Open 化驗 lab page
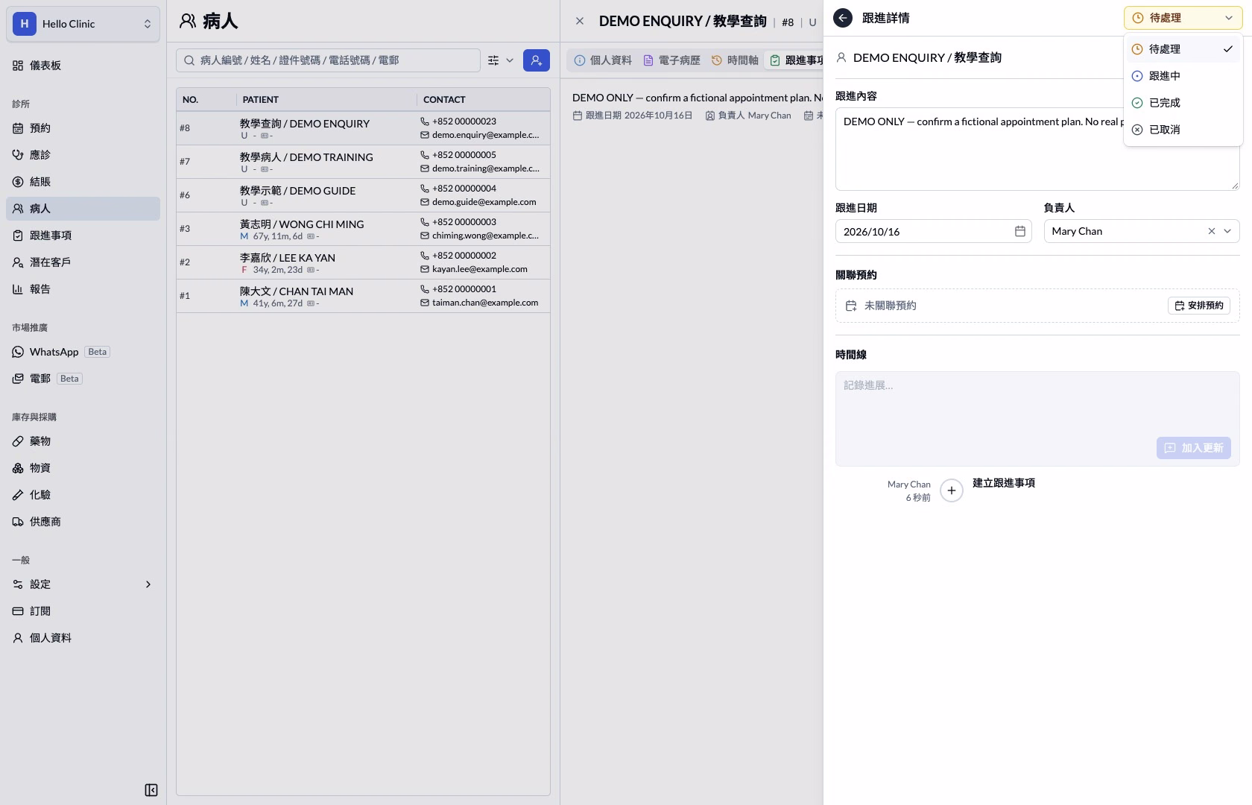The width and height of the screenshot is (1252, 805). pyautogui.click(x=83, y=495)
